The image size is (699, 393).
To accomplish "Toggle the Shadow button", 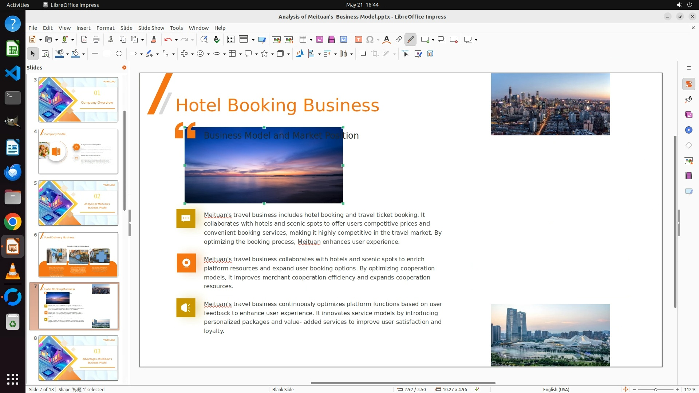I will pos(363,54).
